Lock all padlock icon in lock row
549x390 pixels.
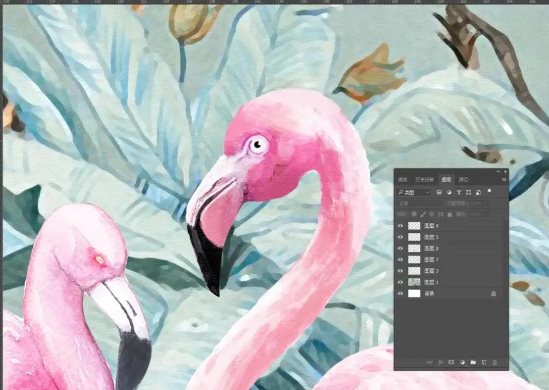pyautogui.click(x=450, y=214)
